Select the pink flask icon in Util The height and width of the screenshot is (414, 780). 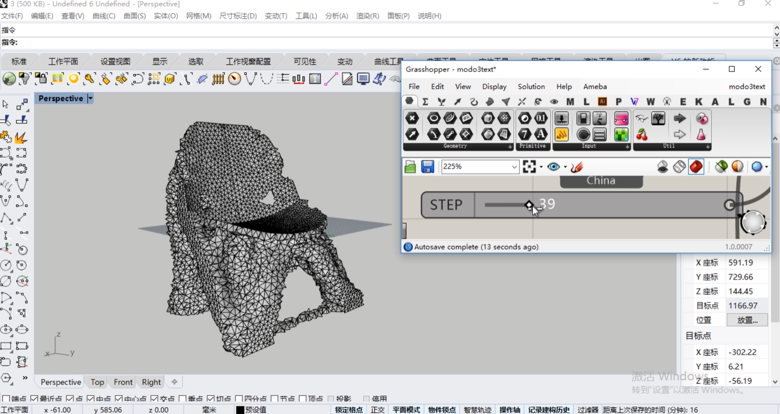click(701, 135)
